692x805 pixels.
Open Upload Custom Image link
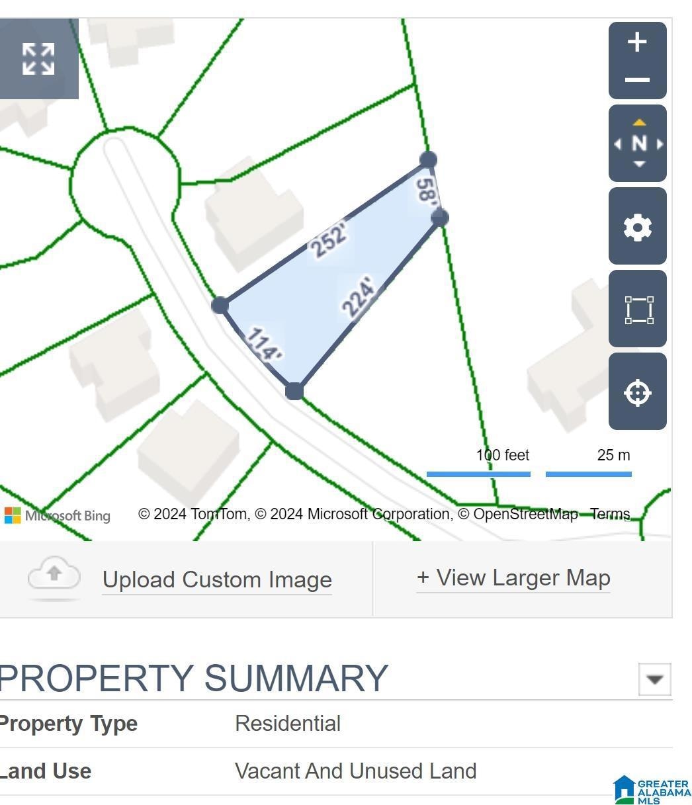coord(217,579)
